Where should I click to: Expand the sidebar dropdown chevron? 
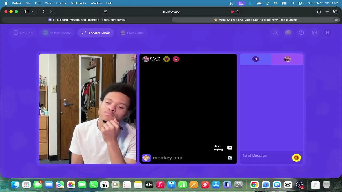33,12
